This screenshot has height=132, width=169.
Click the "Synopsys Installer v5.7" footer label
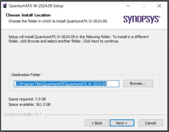[23, 115]
